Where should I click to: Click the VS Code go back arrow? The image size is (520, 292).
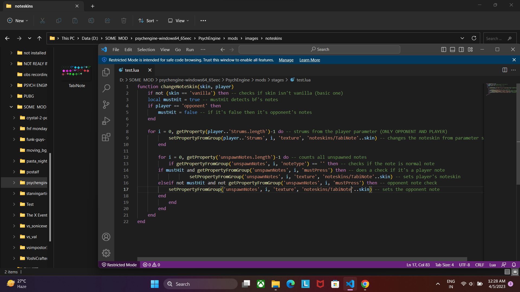point(223,49)
